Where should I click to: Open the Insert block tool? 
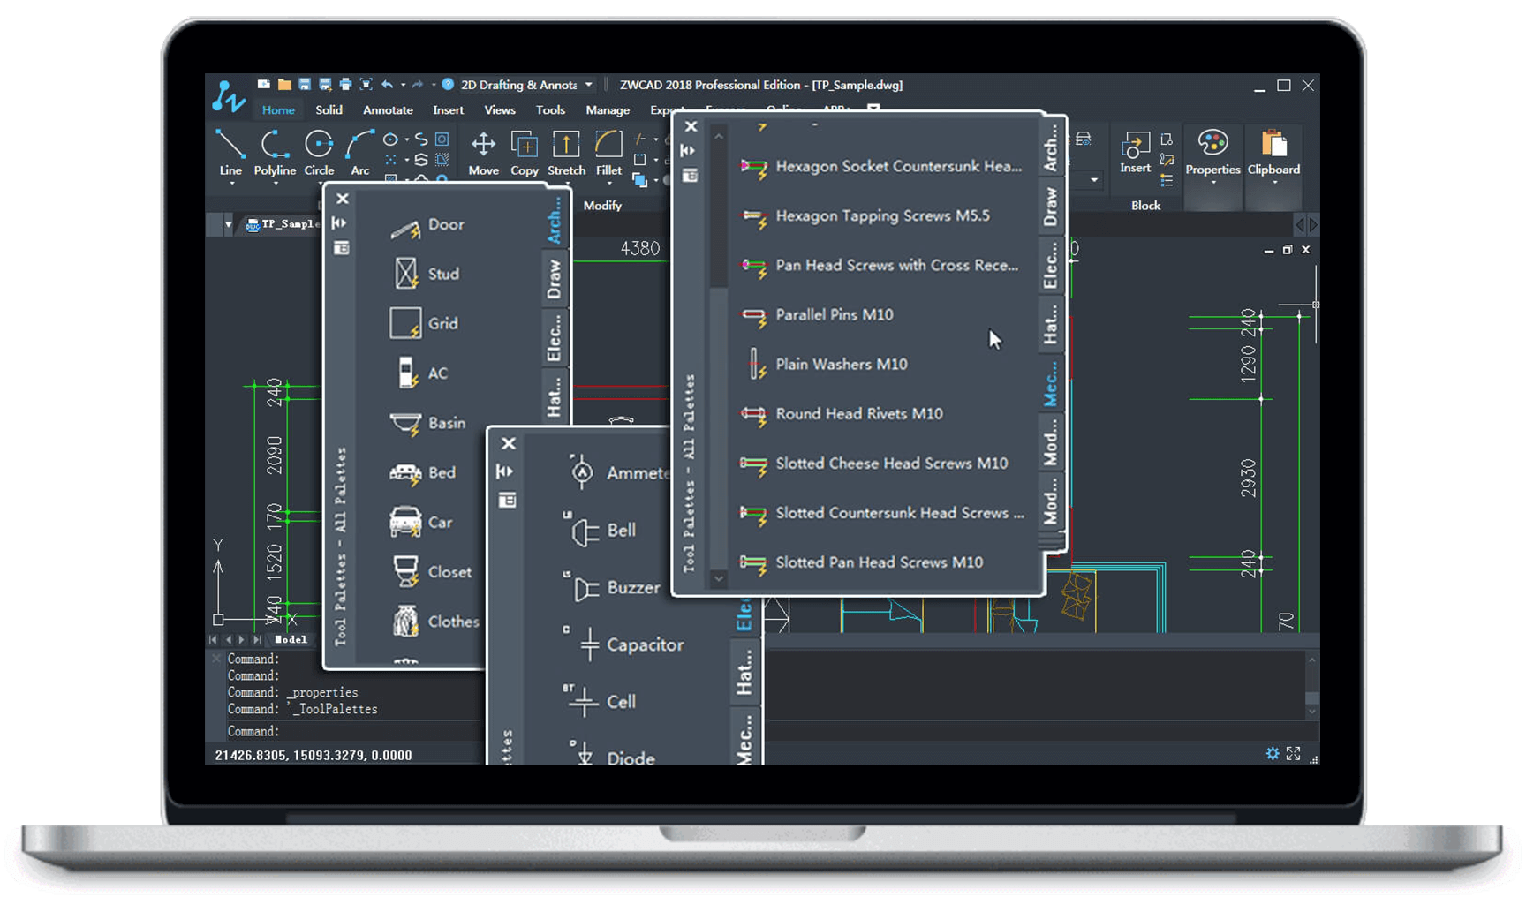[x=1135, y=150]
